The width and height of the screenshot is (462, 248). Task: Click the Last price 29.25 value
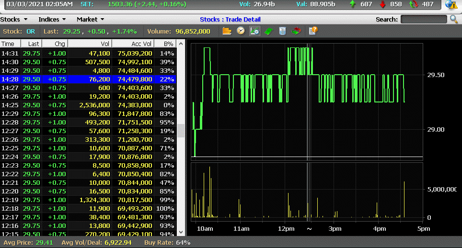coord(71,32)
